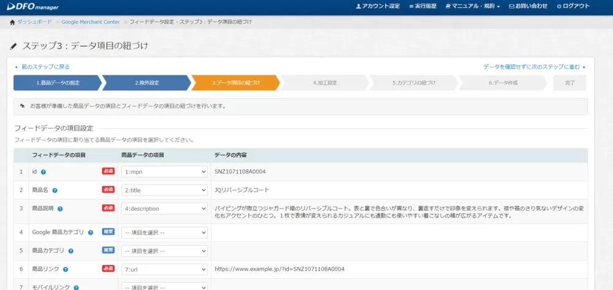Click help icon next to id

point(44,172)
